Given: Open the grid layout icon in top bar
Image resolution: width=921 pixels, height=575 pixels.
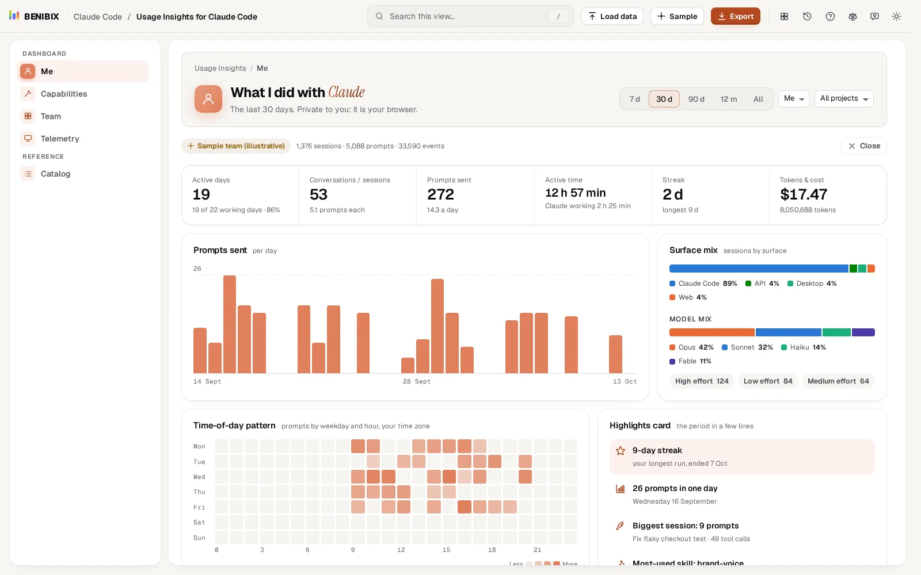Looking at the screenshot, I should click(784, 17).
